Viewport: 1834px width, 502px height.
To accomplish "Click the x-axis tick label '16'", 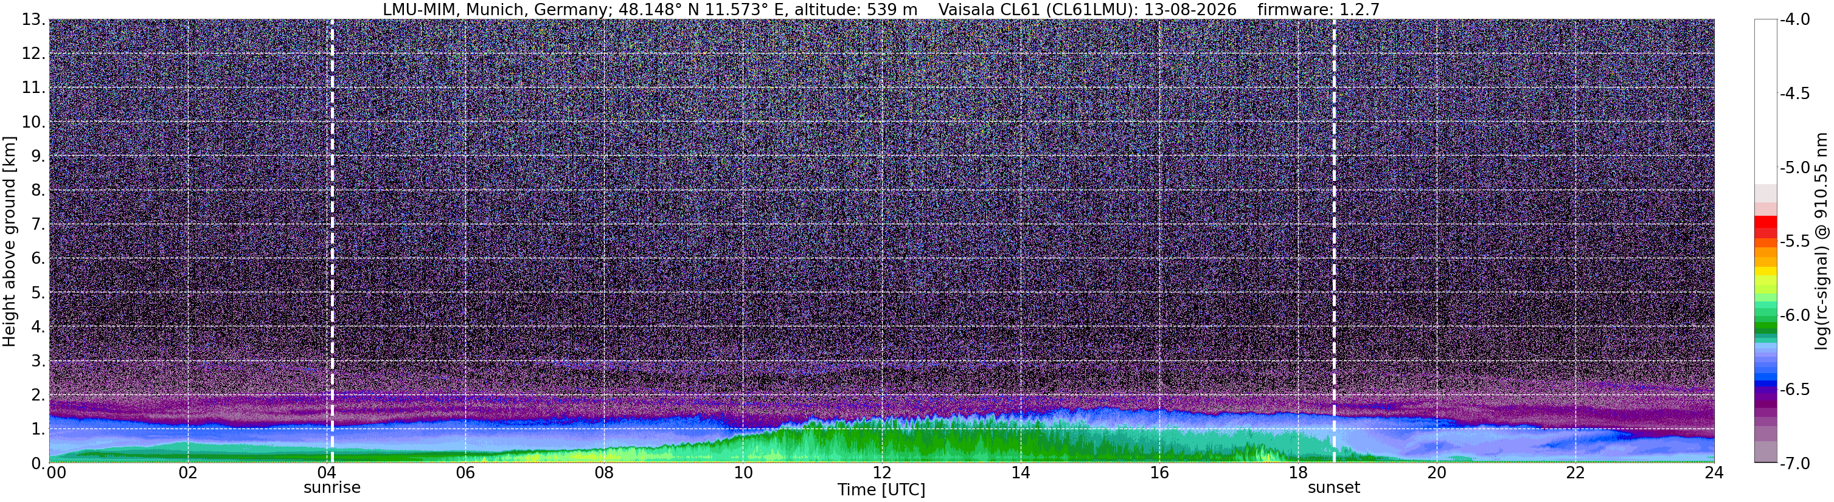I will pyautogui.click(x=1159, y=473).
